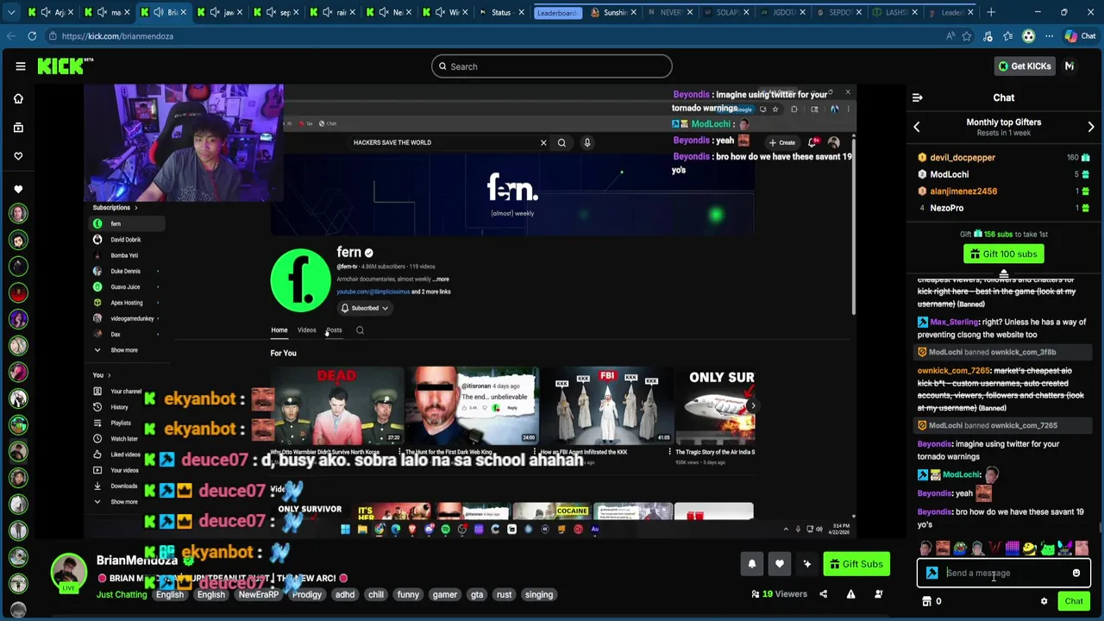
Task: Collapse the chat panel with arrow icon
Action: (918, 97)
